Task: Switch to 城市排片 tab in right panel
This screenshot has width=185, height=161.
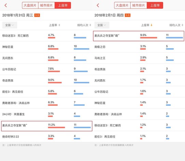Action: point(139,5)
